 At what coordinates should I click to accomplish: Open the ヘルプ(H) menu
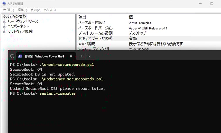[50, 10]
